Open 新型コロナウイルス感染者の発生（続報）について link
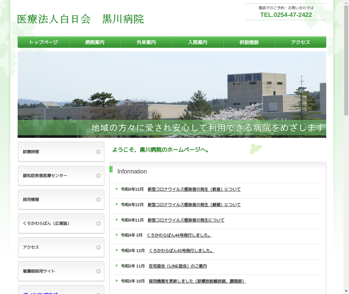 (x=194, y=205)
